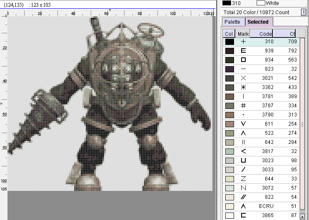Click the White background color swatch
309x220 pixels.
pyautogui.click(x=261, y=3)
